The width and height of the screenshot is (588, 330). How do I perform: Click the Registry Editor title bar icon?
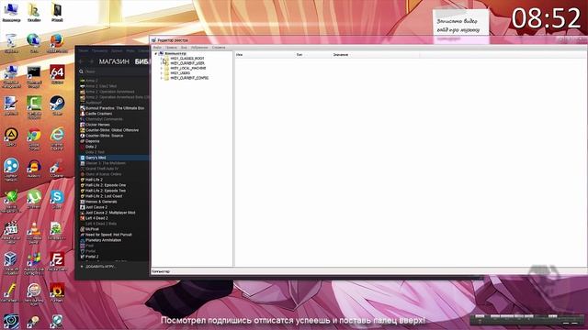[x=153, y=39]
